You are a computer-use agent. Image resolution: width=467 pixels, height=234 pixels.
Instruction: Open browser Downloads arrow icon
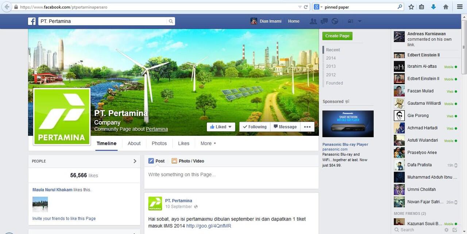[433, 7]
